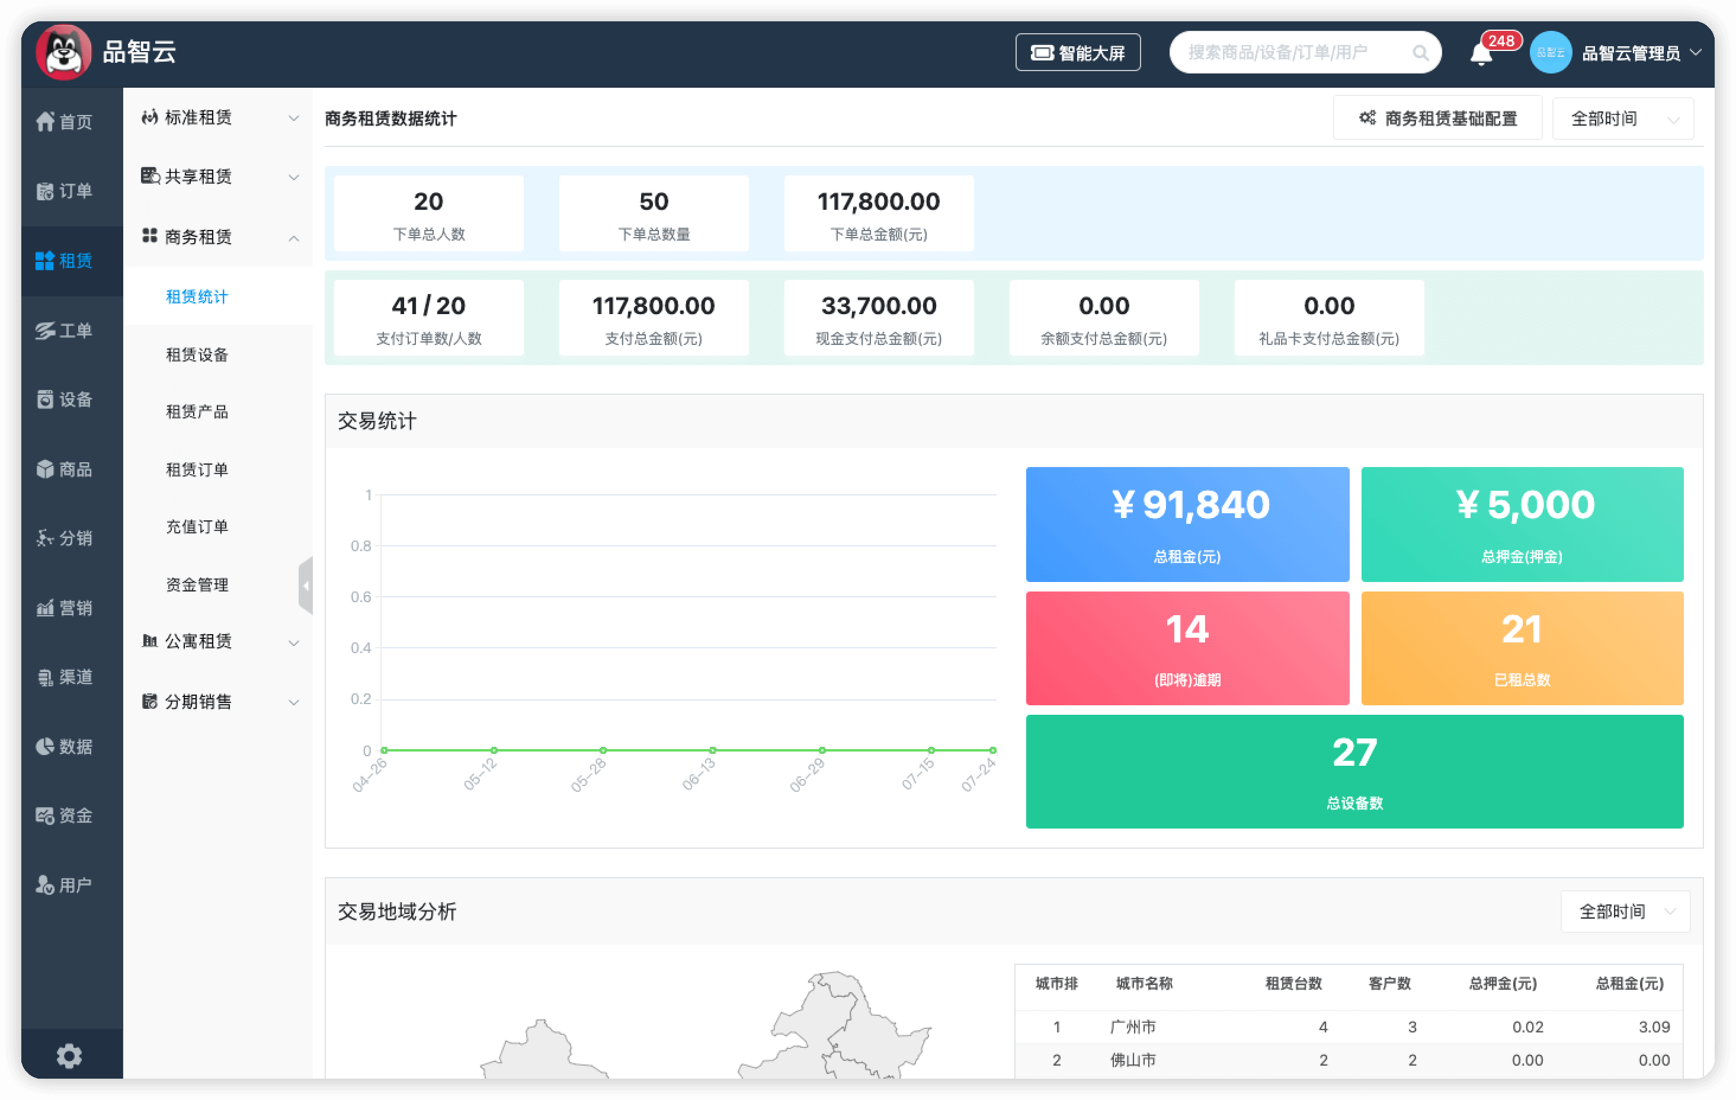Go to 首页 home icon in sidebar
Viewport: 1736px width, 1100px height.
pyautogui.click(x=64, y=121)
